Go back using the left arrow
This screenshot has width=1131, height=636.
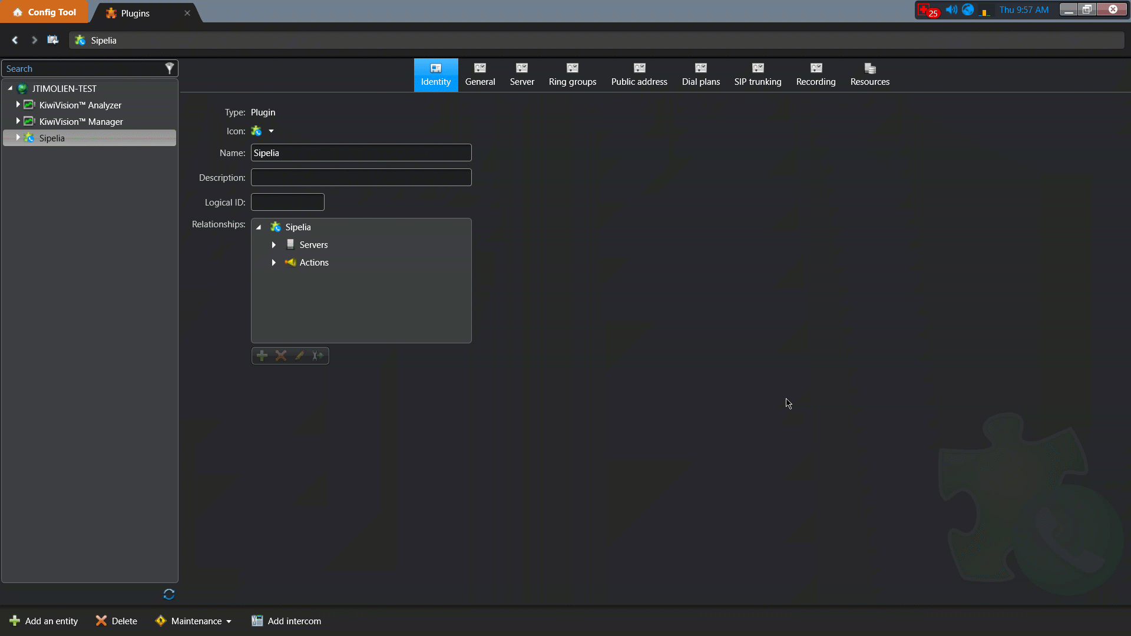15,40
